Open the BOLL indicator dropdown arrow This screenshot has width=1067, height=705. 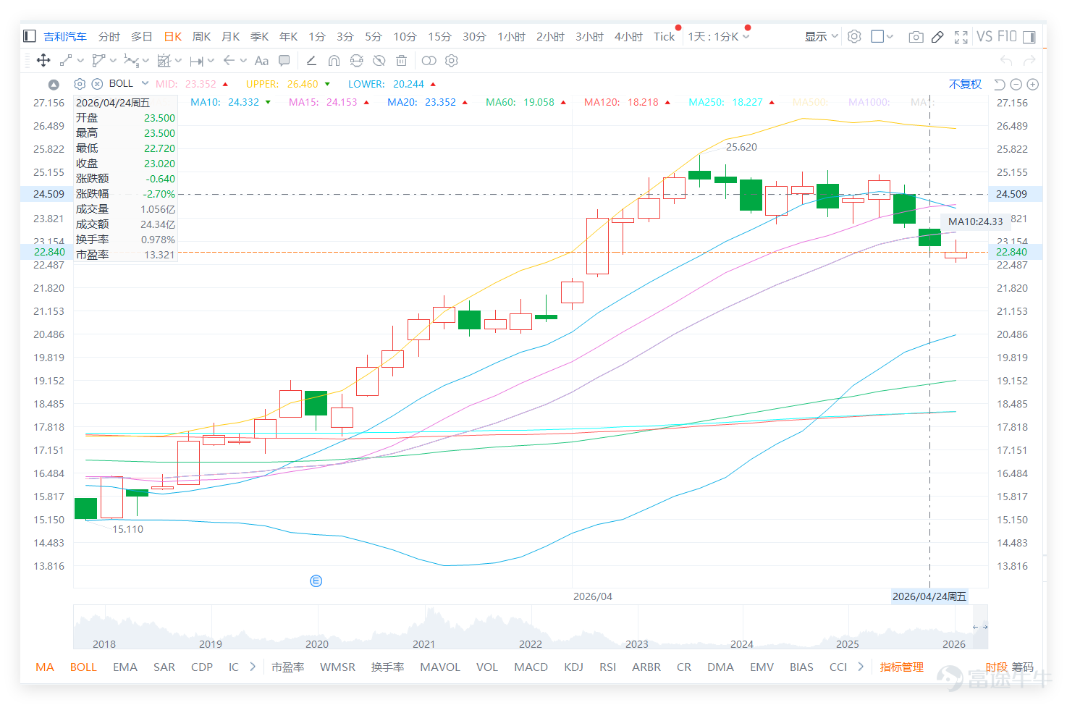click(x=145, y=83)
